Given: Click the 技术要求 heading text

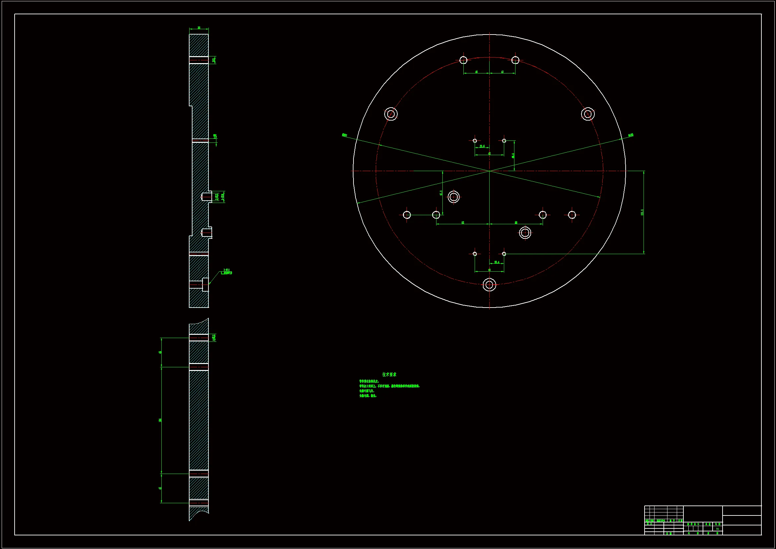Looking at the screenshot, I should [389, 374].
